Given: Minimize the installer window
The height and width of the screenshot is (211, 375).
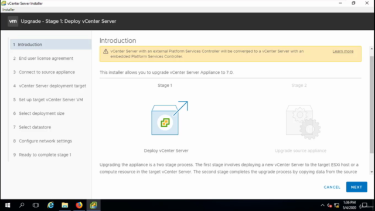Looking at the screenshot, I should [x=340, y=4].
